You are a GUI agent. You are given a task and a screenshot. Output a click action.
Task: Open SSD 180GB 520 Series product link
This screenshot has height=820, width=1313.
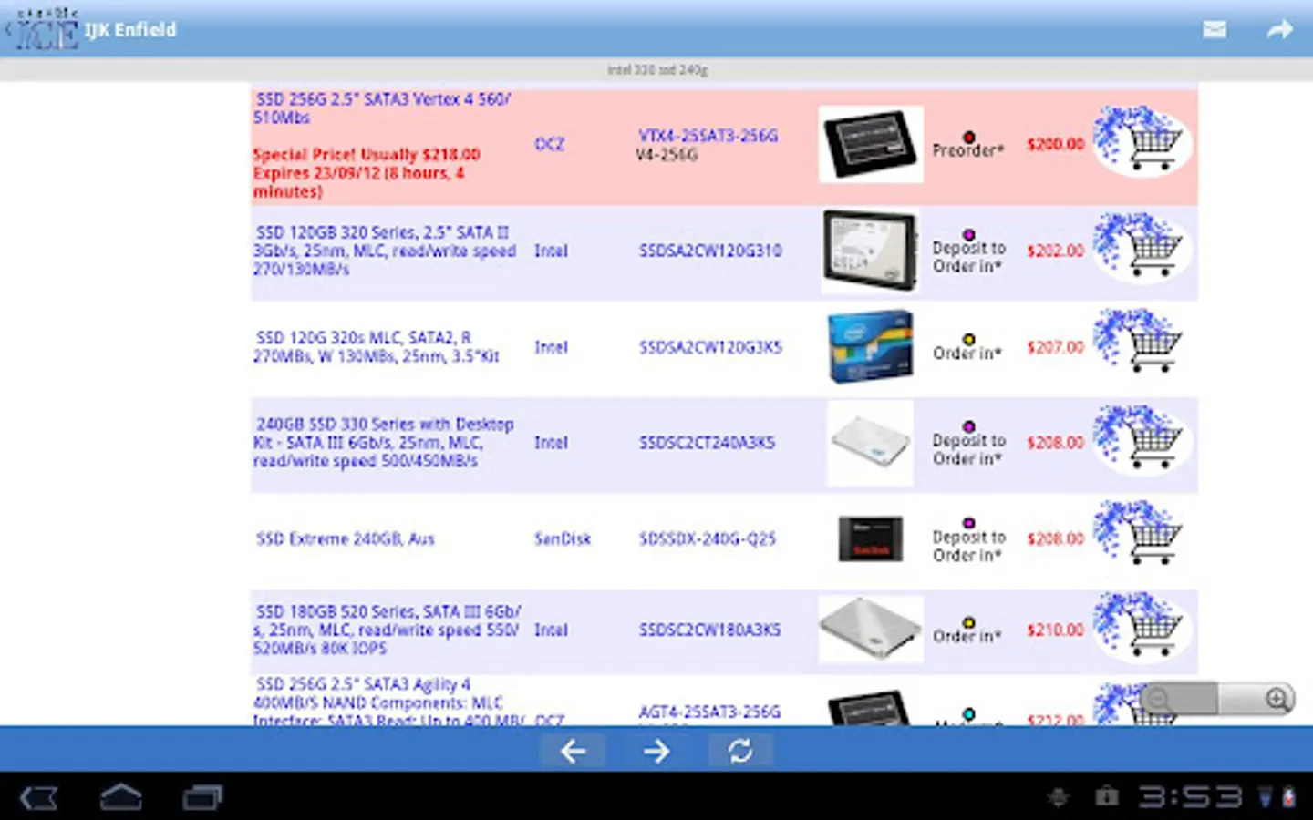point(388,630)
